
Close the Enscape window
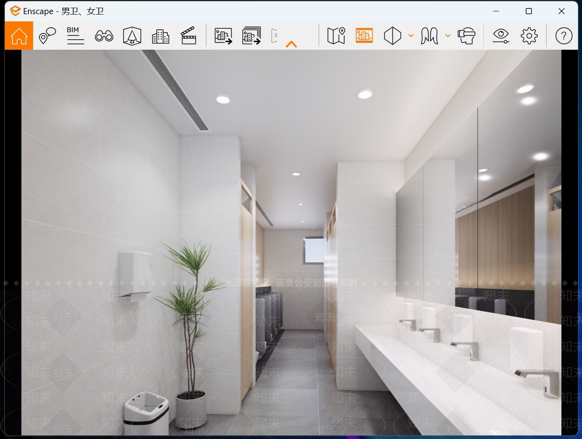562,11
